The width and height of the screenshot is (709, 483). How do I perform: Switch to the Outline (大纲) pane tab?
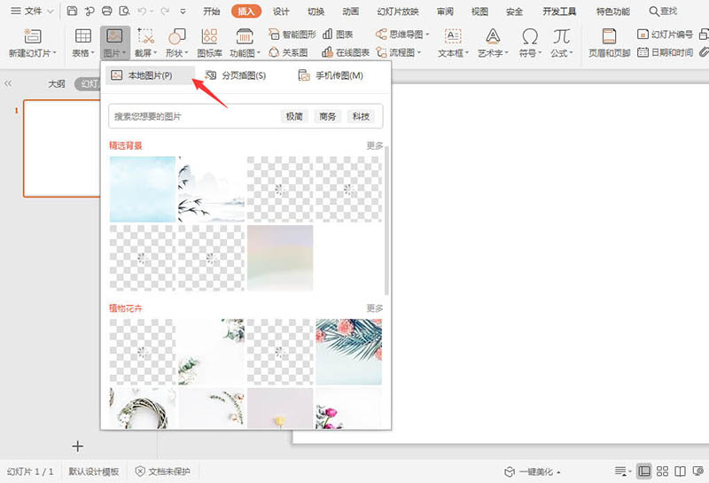[57, 83]
